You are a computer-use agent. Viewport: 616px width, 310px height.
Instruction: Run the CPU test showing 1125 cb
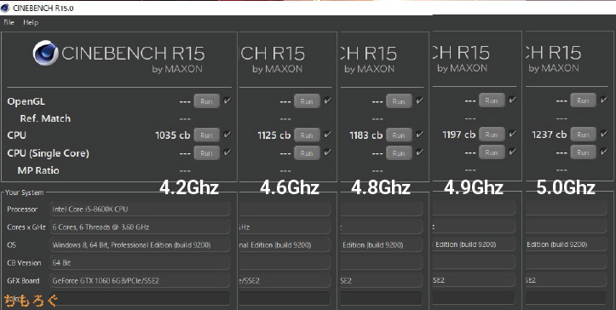[x=307, y=135]
